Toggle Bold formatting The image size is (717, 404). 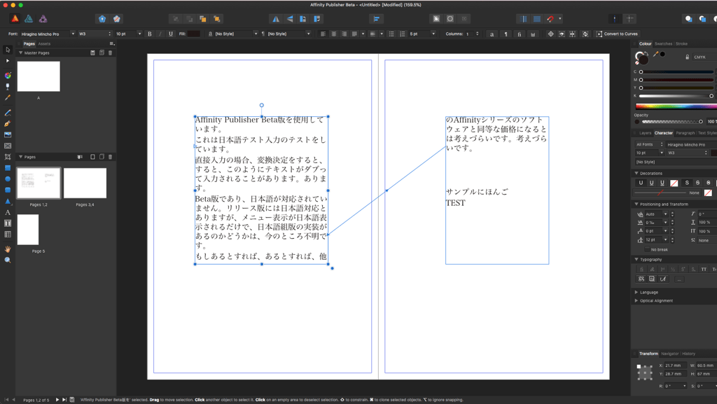click(x=150, y=34)
